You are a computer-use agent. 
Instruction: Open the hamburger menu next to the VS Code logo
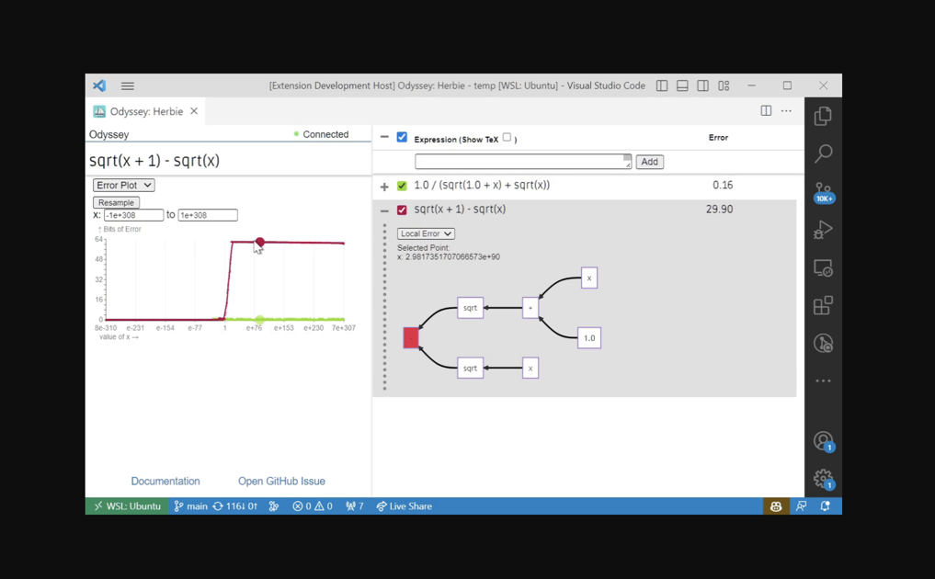click(127, 85)
